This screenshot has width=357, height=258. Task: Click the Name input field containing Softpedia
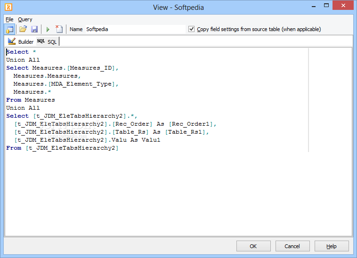[136, 29]
